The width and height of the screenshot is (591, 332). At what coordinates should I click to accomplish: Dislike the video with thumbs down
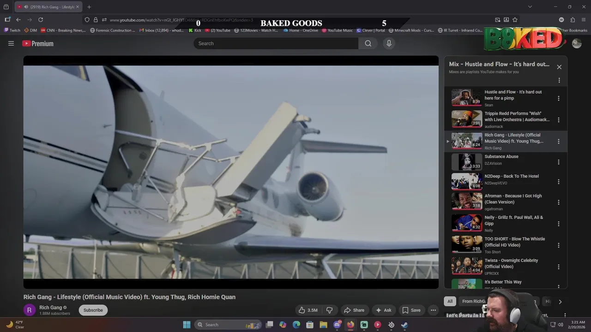[330, 310]
